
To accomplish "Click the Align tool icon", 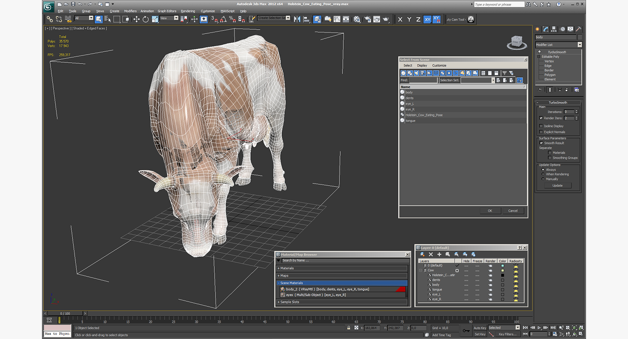I will 306,19.
